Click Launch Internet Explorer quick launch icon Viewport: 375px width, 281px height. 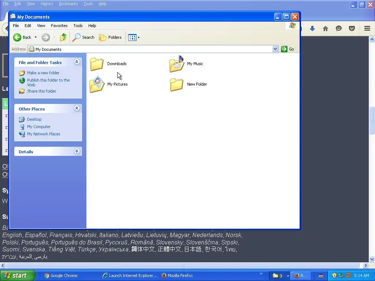[x=130, y=276]
